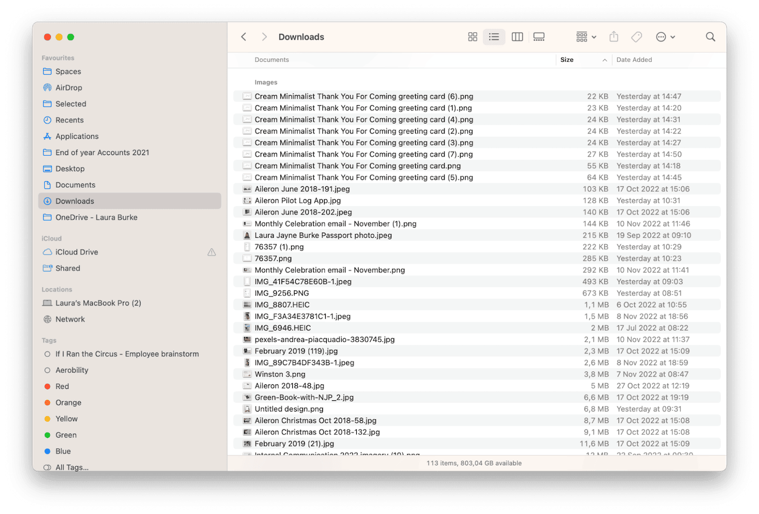Click the Tags icon in the toolbar

(636, 36)
